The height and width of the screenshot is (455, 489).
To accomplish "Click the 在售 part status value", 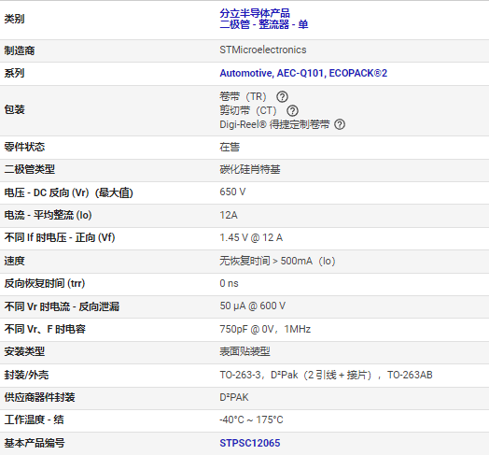I will click(230, 147).
